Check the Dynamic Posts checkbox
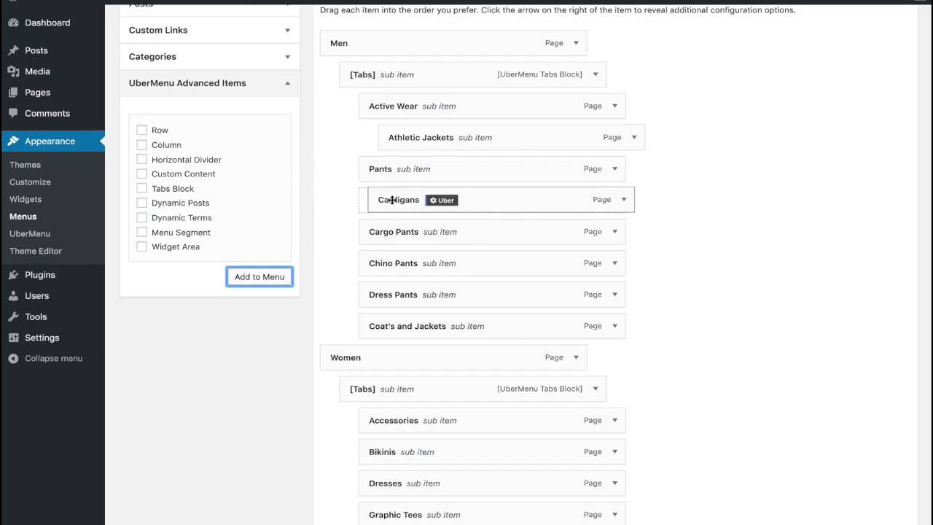Screen dimensions: 933x525 point(141,203)
